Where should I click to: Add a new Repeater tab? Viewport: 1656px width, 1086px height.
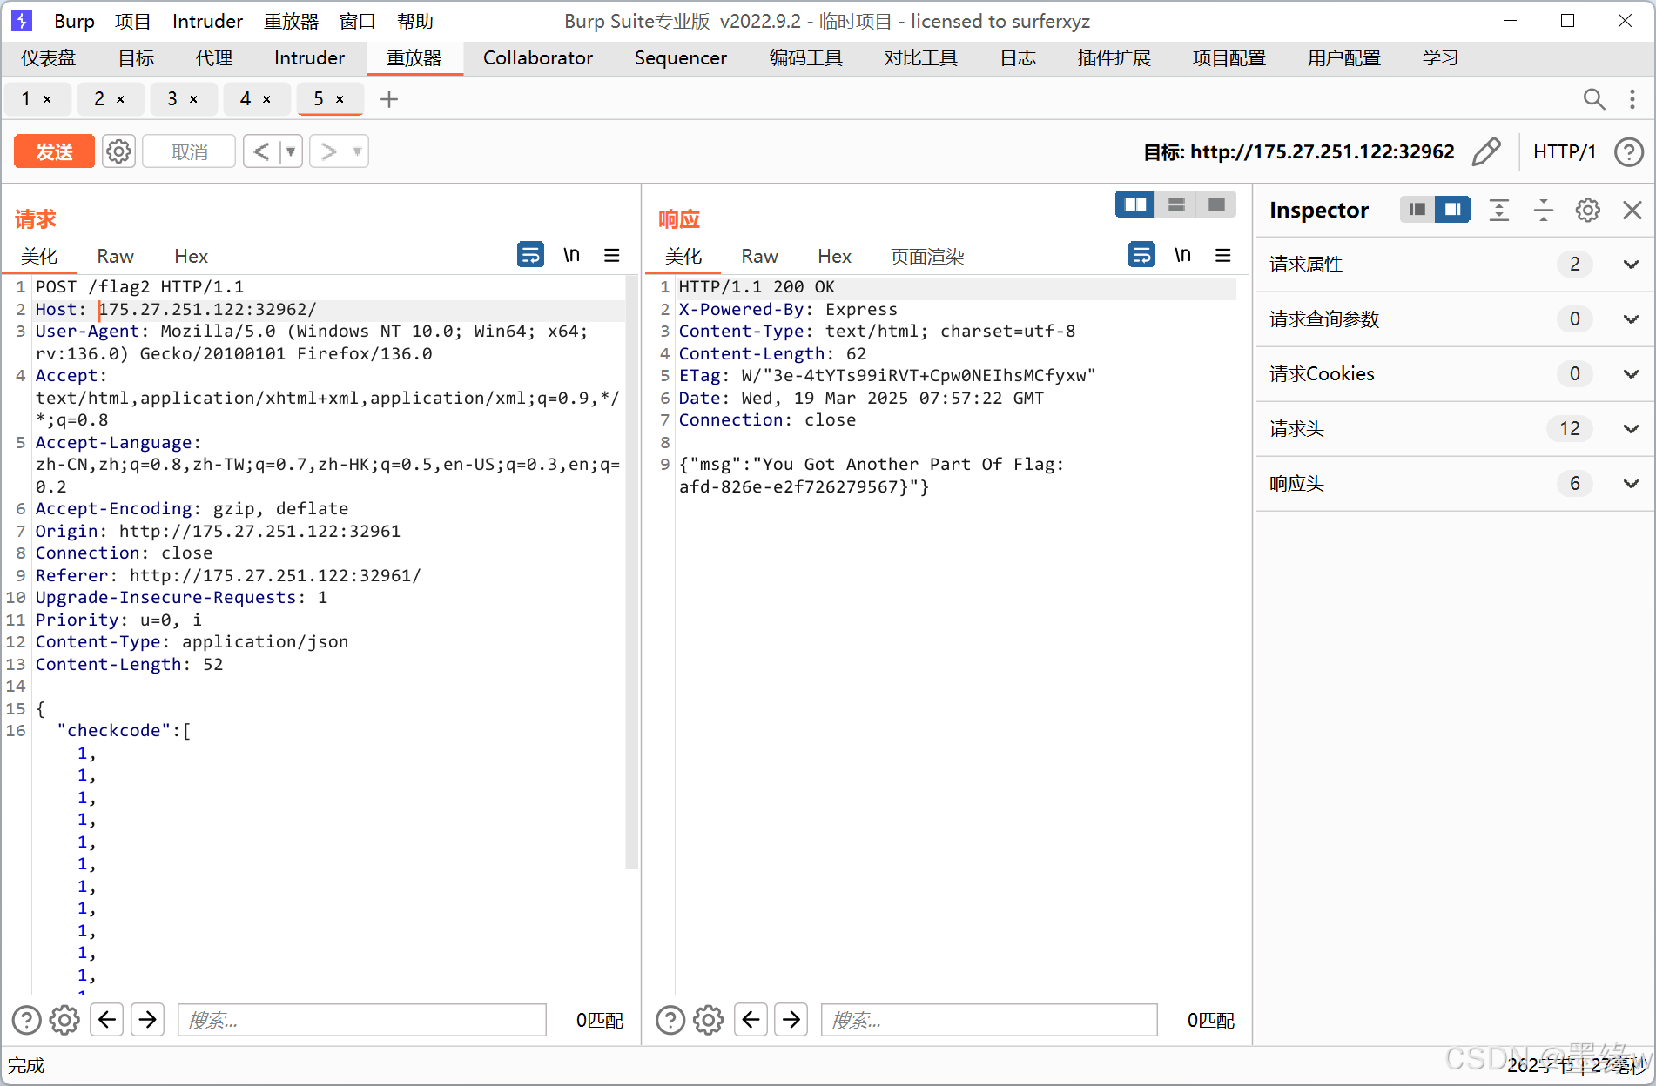(x=389, y=99)
